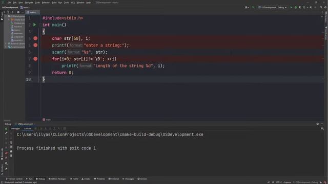Mute breakpoints via crossed-out red icon
Screen dimensions: 328x184
[x=6, y=157]
